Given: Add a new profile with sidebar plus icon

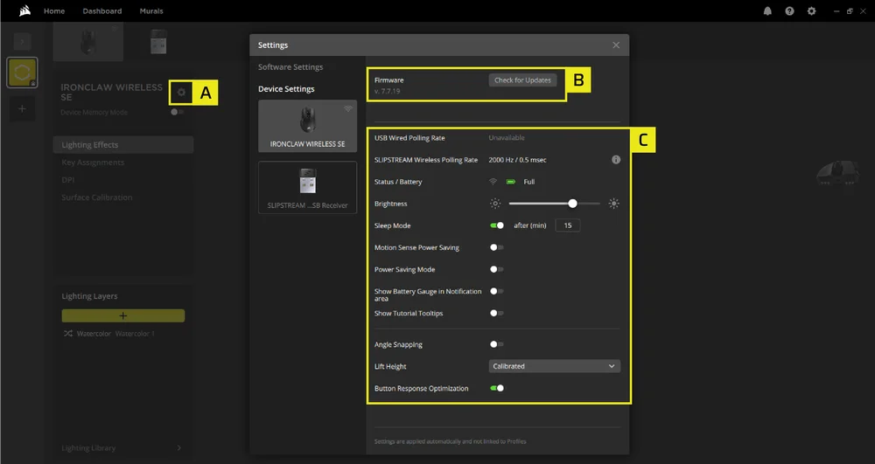Looking at the screenshot, I should [23, 108].
